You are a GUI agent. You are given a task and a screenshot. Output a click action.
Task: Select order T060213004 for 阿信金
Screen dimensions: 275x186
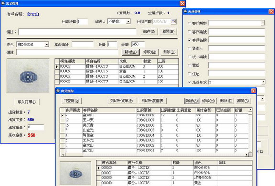(x=154, y=135)
